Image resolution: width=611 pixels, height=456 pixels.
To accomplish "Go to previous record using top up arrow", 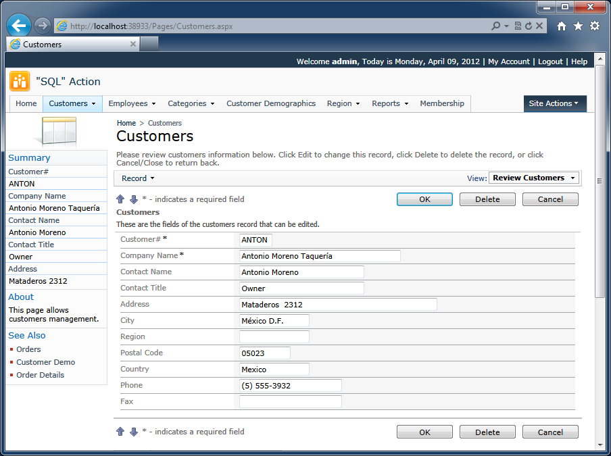I will tap(120, 199).
